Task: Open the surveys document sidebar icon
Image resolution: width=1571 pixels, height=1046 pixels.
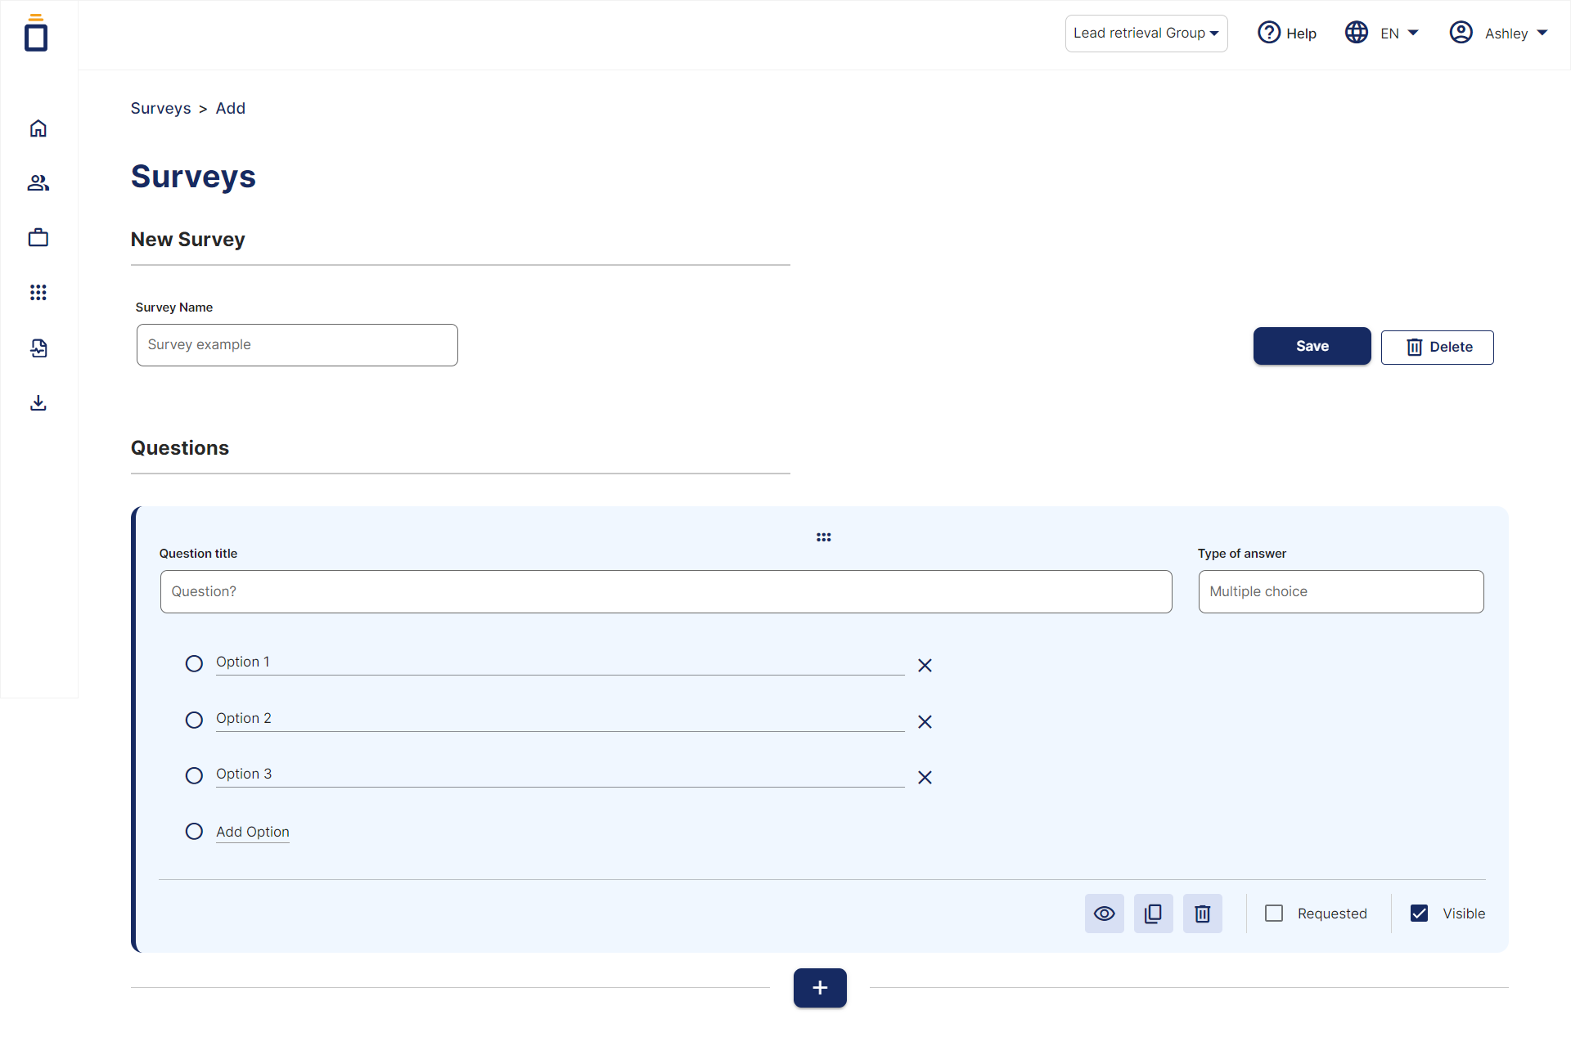Action: click(x=38, y=348)
